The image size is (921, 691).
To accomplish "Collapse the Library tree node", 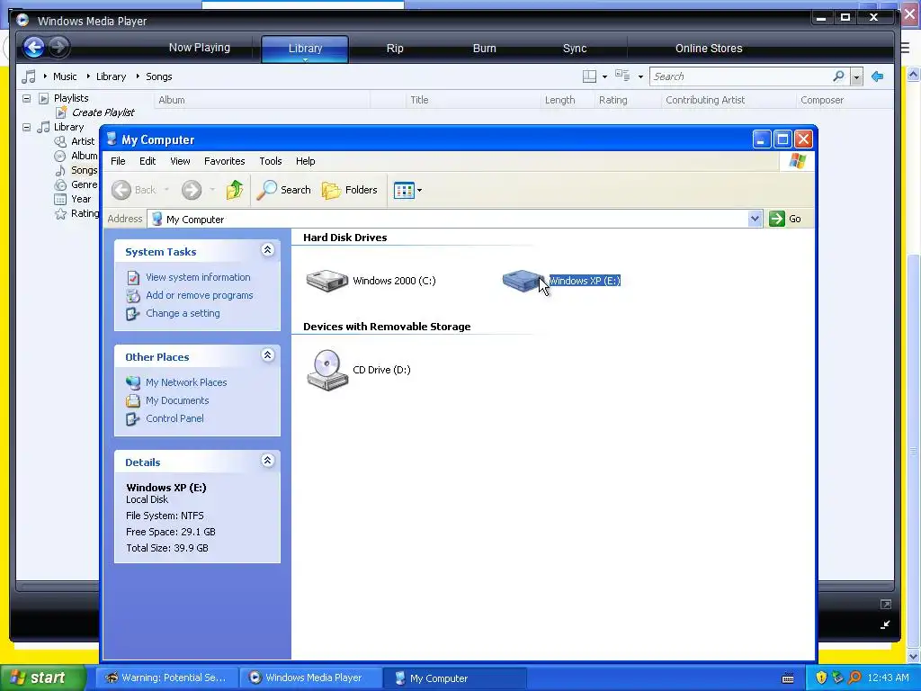I will pyautogui.click(x=26, y=127).
